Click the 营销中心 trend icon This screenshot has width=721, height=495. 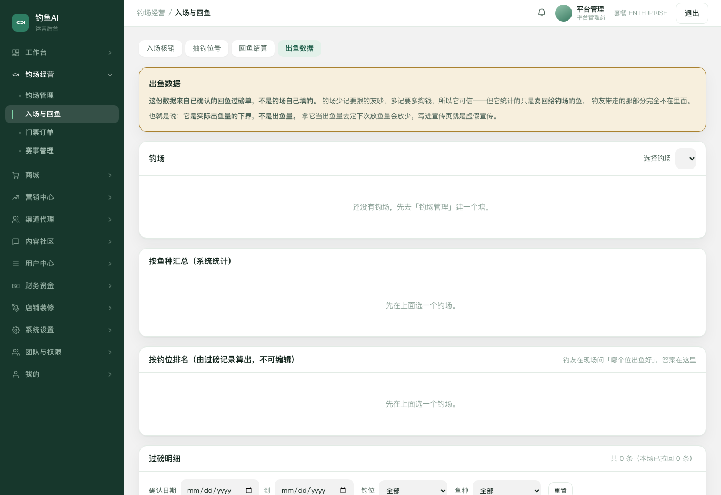16,197
